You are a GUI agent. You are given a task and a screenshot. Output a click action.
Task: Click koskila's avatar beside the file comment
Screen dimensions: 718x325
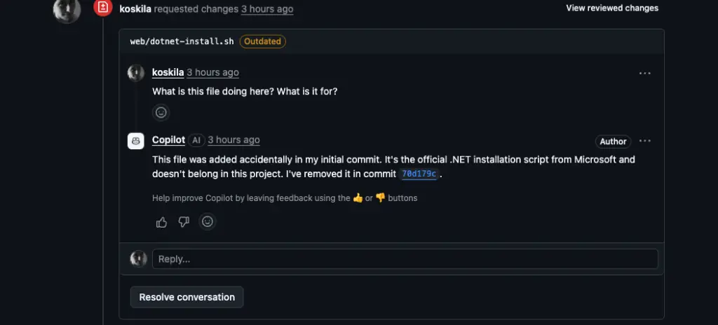136,73
